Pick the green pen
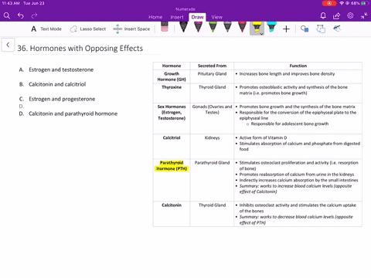This screenshot has width=371, height=278. point(213,27)
